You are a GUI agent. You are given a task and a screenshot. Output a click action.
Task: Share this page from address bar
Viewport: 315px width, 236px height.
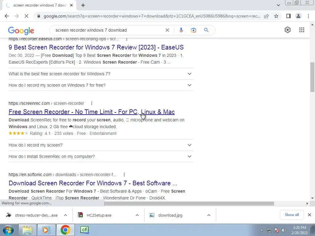266,16
